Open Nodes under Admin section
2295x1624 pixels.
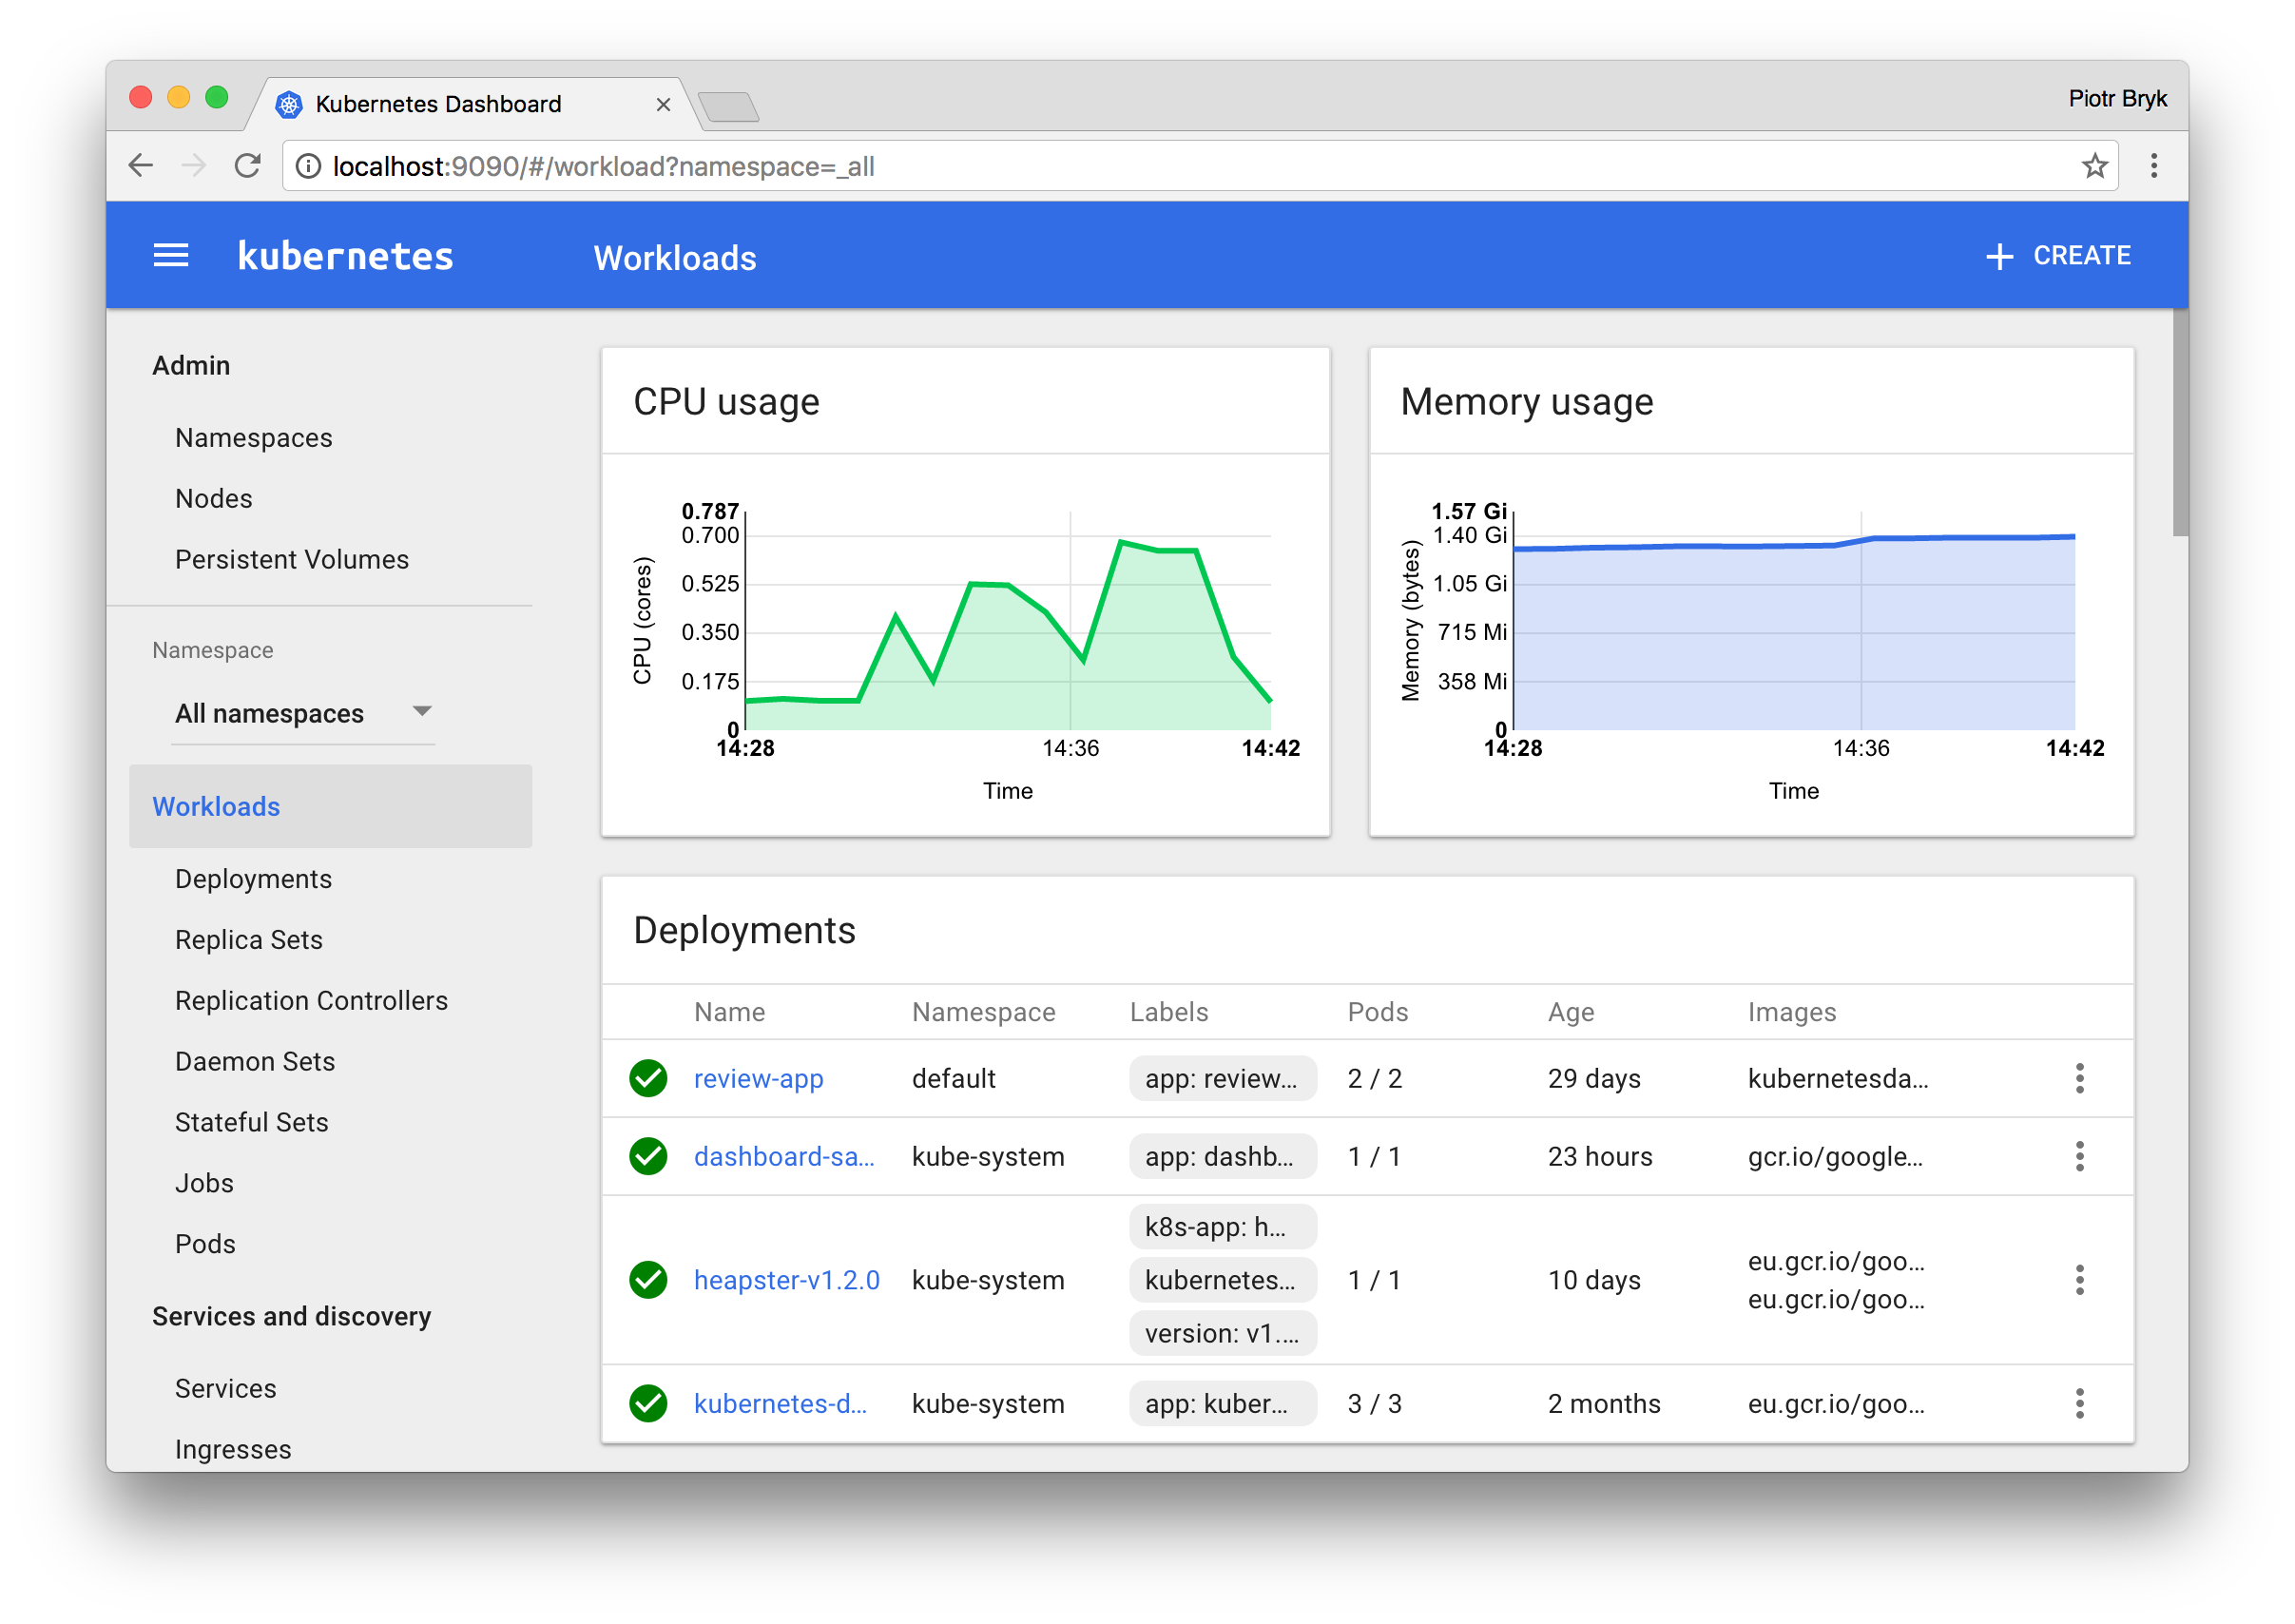[213, 499]
